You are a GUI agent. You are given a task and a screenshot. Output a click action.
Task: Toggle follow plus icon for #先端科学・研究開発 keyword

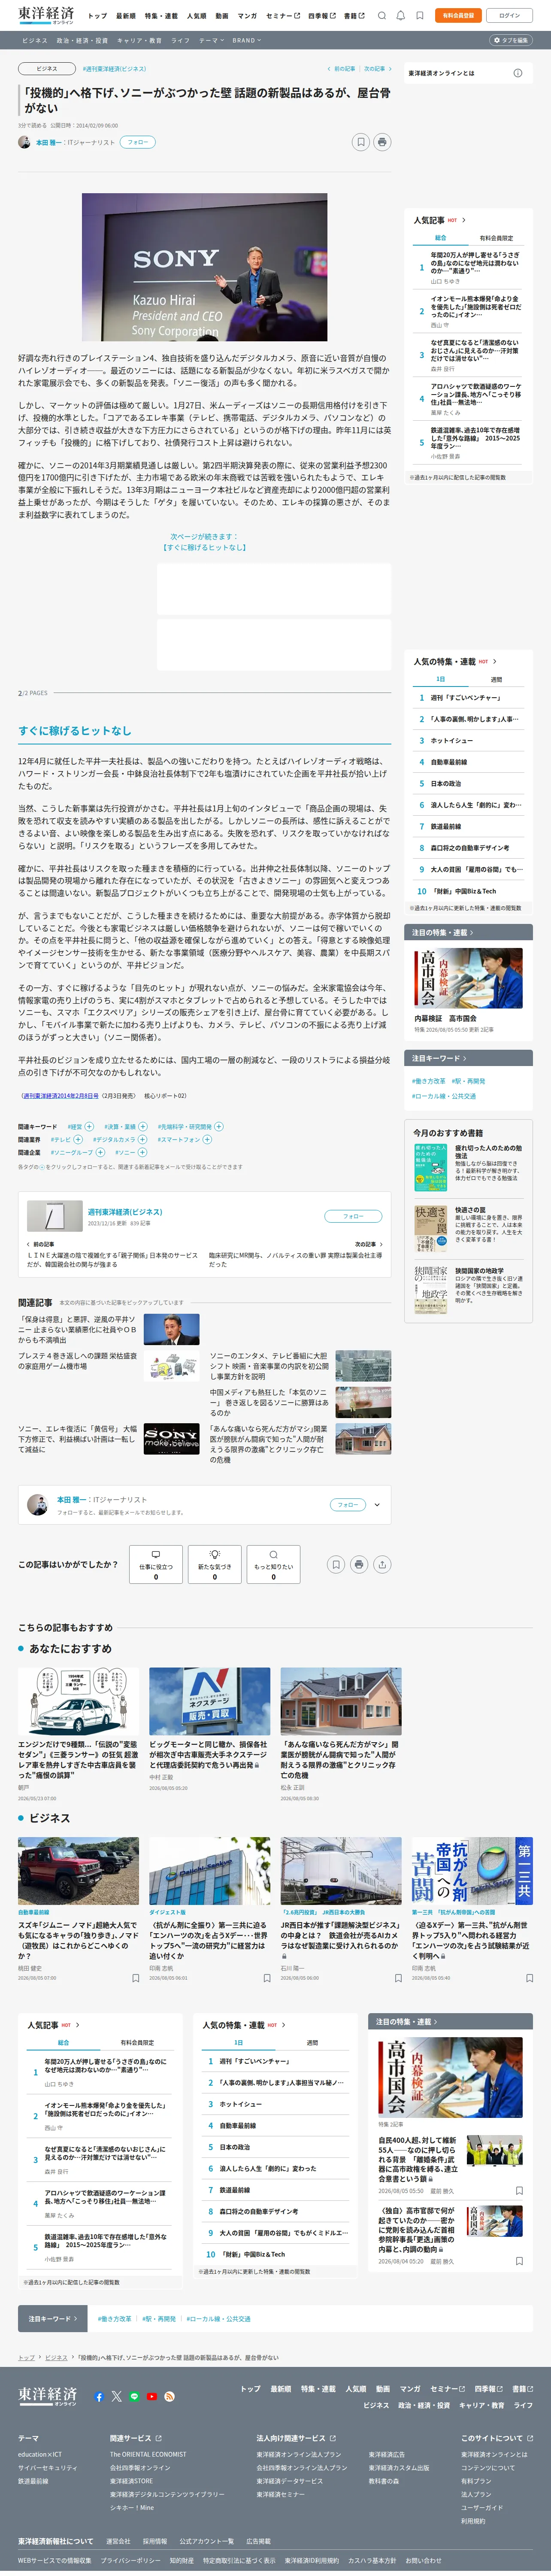tap(219, 1126)
